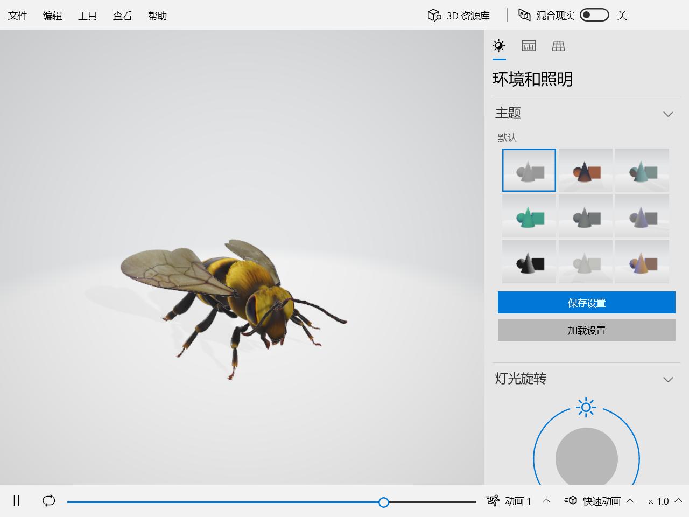Open the grid and view settings icon
This screenshot has height=517, width=689.
[558, 46]
